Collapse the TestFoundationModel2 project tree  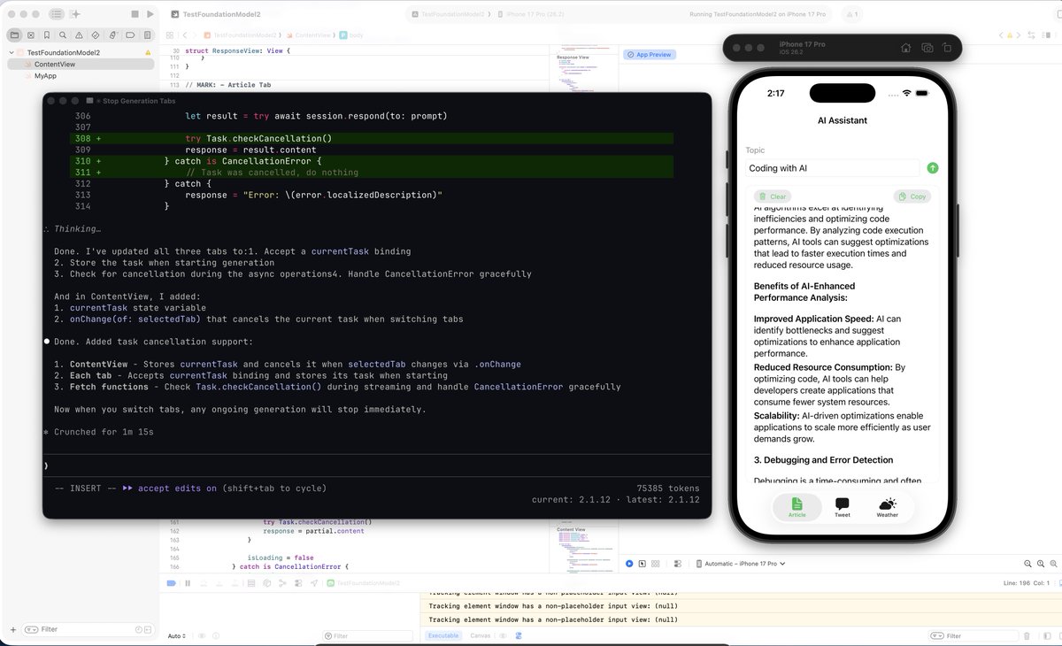pos(10,53)
